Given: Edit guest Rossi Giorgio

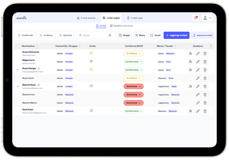Looking at the screenshot, I should (x=198, y=70).
